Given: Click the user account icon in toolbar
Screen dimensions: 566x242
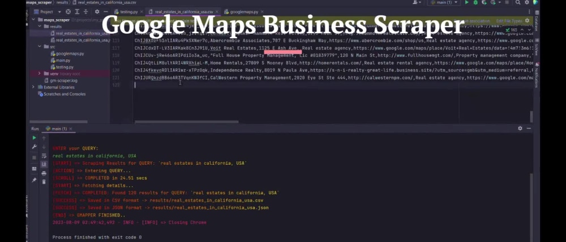Looking at the screenshot, I should (x=416, y=2).
